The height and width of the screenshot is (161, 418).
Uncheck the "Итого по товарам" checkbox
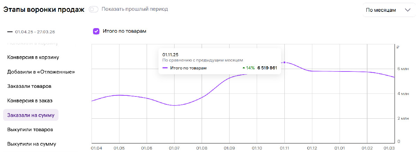96,31
